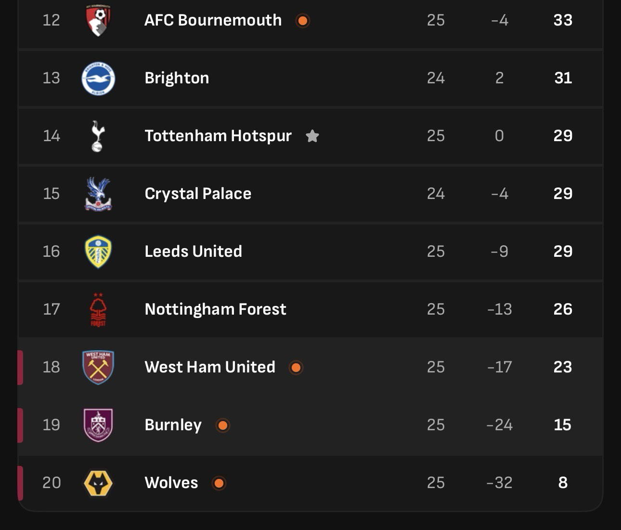Click the West Ham United club crest
This screenshot has width=621, height=530.
(x=98, y=367)
